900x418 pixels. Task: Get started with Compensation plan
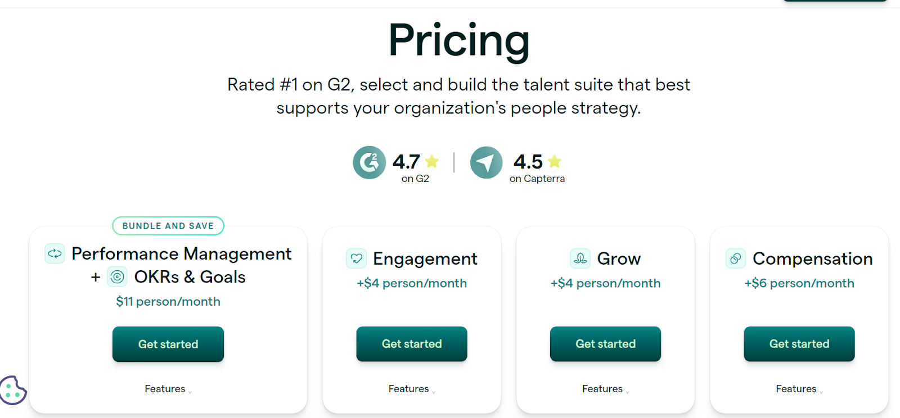pos(799,344)
